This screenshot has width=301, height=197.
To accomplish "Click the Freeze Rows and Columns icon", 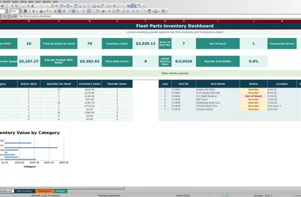I will tap(133, 6).
